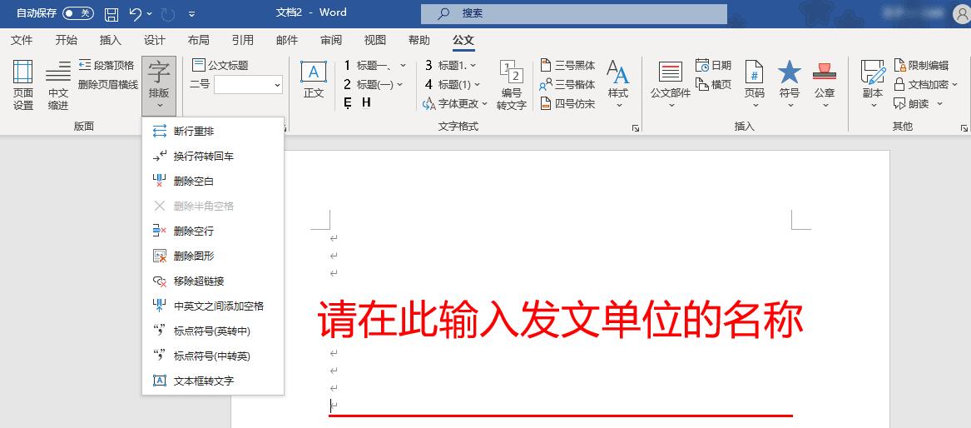The image size is (971, 428).
Task: Select 删除空白 menu item
Action: pyautogui.click(x=213, y=181)
